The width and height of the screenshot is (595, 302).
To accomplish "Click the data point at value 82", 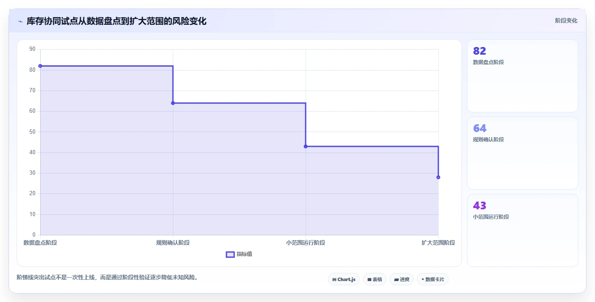I will tap(40, 66).
